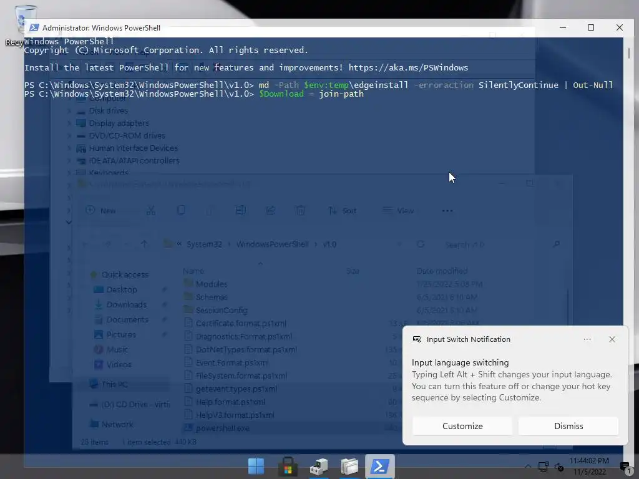Minimize the PowerShell window

click(x=563, y=27)
